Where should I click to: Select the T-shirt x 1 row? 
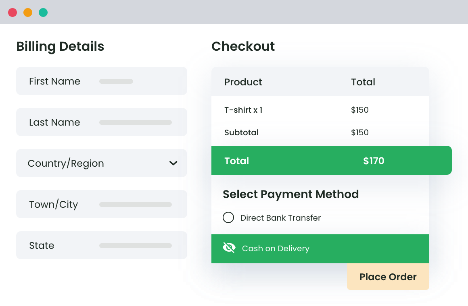pos(243,110)
